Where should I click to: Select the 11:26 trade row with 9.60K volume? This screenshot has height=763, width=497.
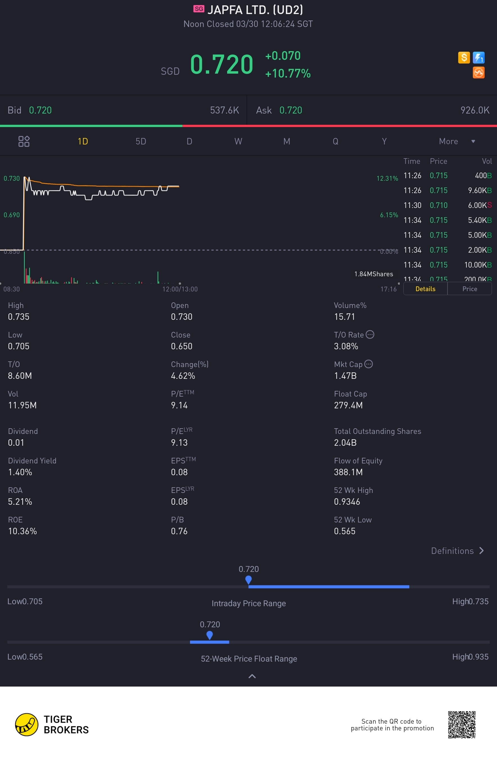(x=447, y=191)
